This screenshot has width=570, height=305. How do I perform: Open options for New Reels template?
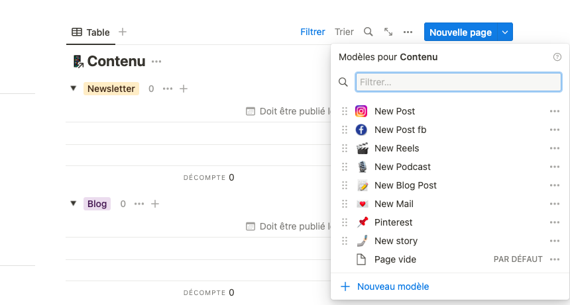[x=555, y=148]
